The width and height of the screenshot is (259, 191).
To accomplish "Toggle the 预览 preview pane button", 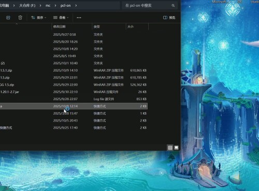I will (169, 18).
